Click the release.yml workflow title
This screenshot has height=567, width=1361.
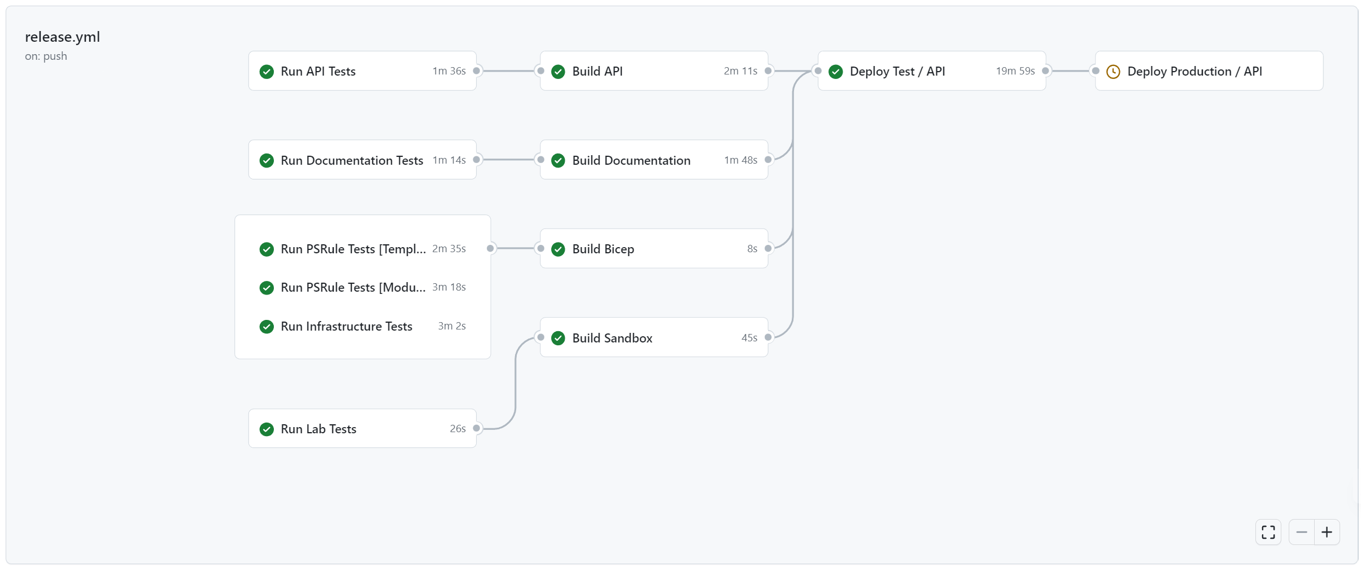(62, 37)
